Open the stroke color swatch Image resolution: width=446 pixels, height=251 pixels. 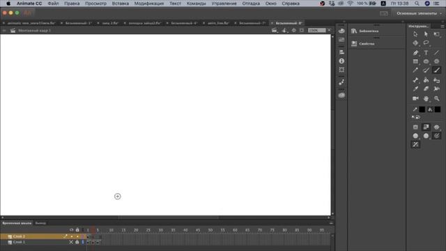pos(422,109)
